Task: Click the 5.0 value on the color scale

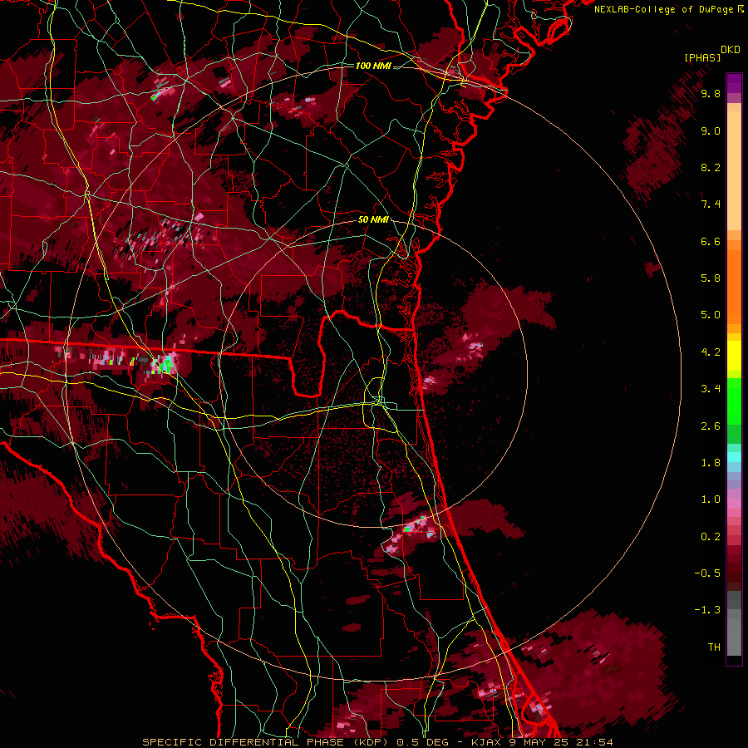Action: [711, 315]
